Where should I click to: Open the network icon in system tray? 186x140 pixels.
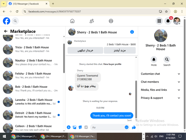(152, 136)
